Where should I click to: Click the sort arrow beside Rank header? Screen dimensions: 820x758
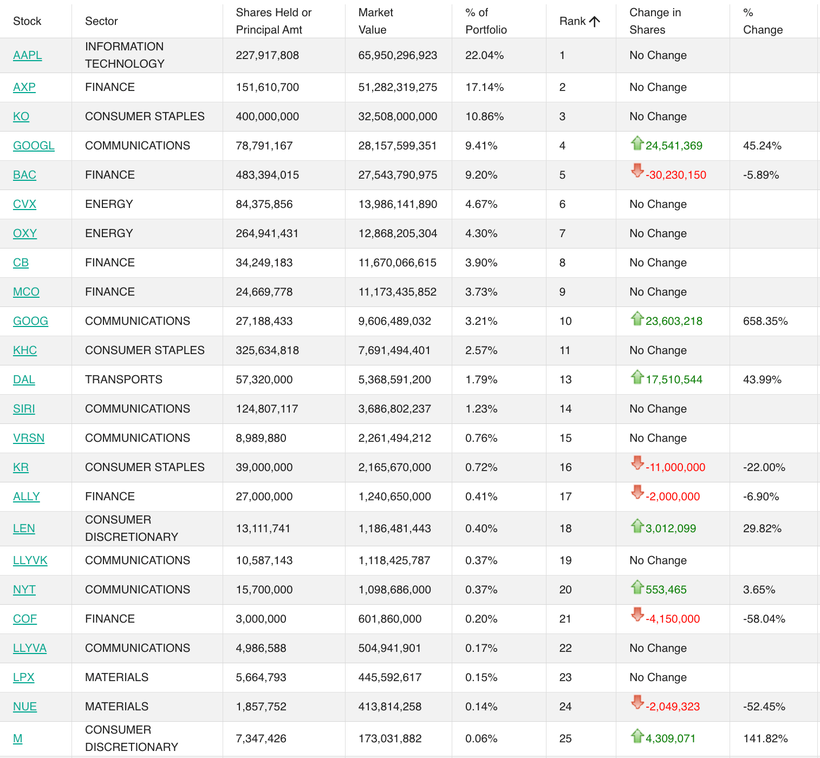point(594,21)
